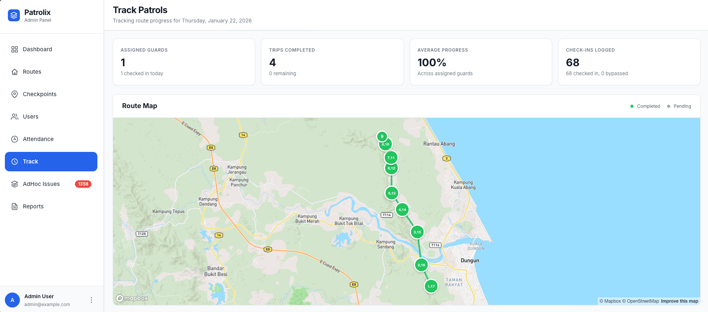Click '68 checked in, 0 bypassed' text

[x=597, y=73]
